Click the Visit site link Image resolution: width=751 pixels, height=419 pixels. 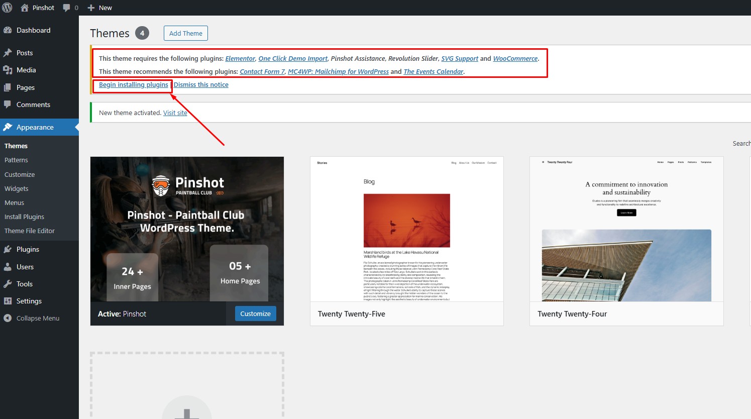point(175,113)
